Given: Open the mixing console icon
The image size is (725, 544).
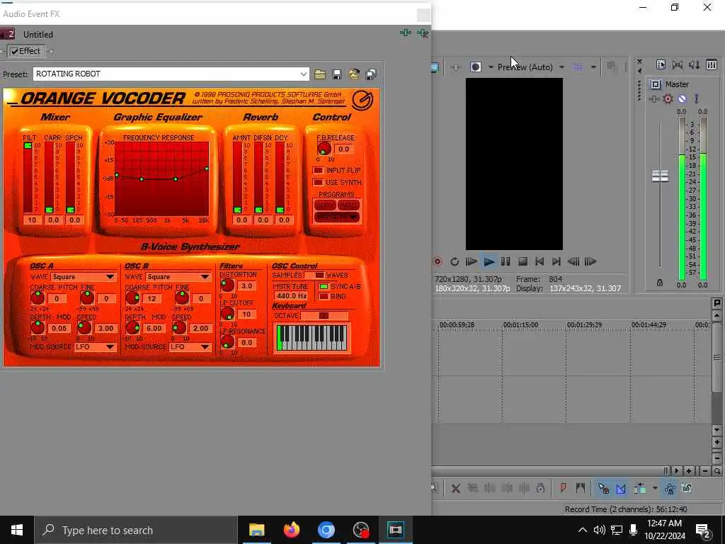Looking at the screenshot, I should [712, 64].
